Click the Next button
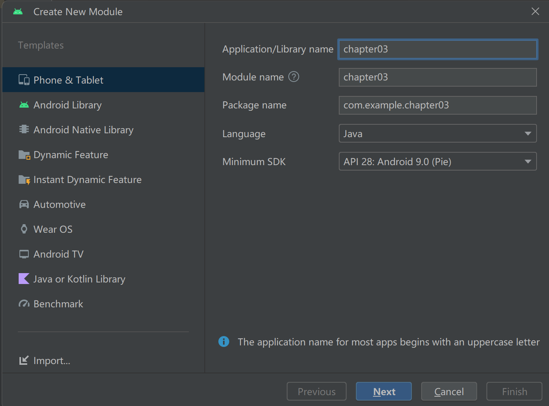Image resolution: width=549 pixels, height=406 pixels. [x=384, y=391]
